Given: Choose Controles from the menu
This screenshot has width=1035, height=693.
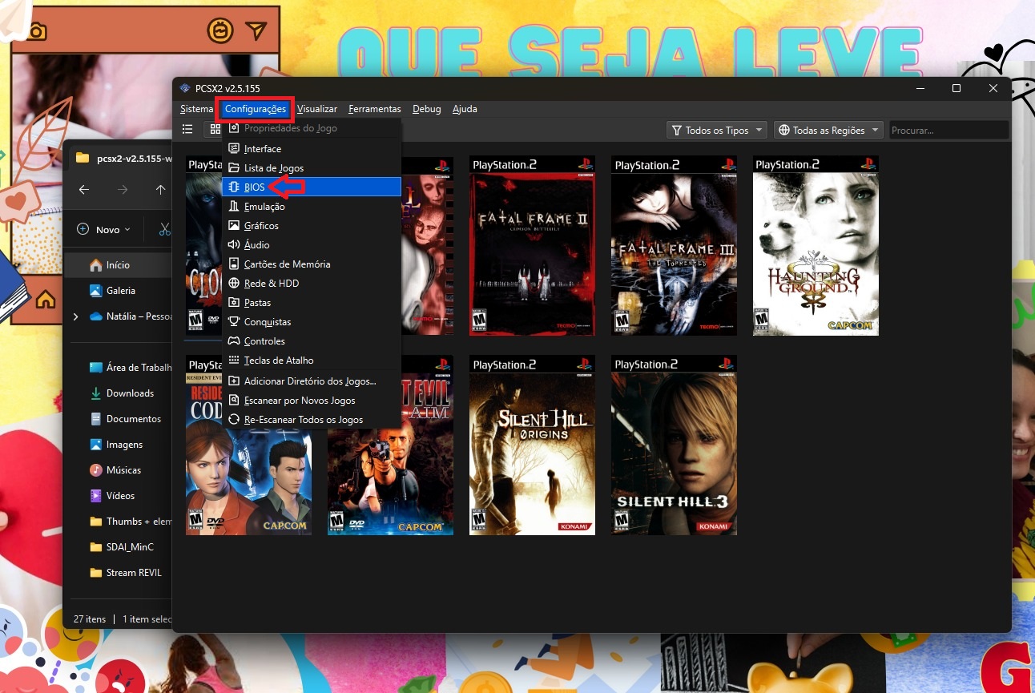Looking at the screenshot, I should tap(264, 341).
